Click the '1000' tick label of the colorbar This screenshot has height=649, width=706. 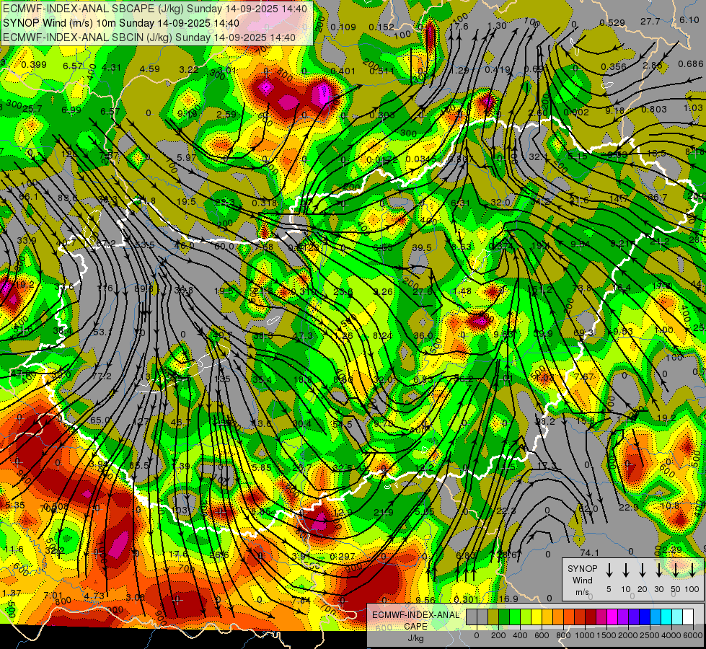coord(585,635)
